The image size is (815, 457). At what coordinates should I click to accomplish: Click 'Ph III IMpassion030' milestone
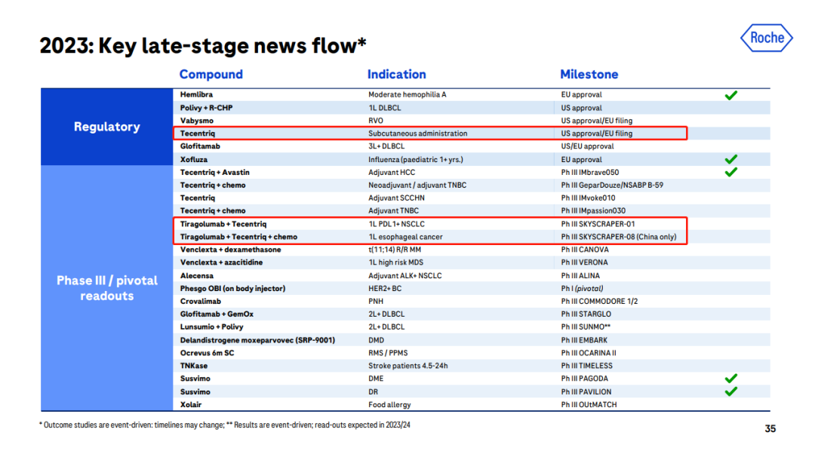pyautogui.click(x=593, y=210)
